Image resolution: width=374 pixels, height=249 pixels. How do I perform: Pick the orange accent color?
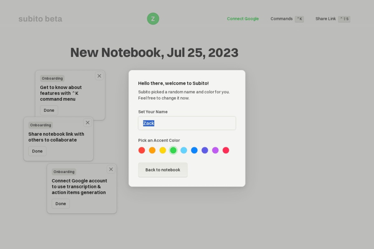coord(152,150)
